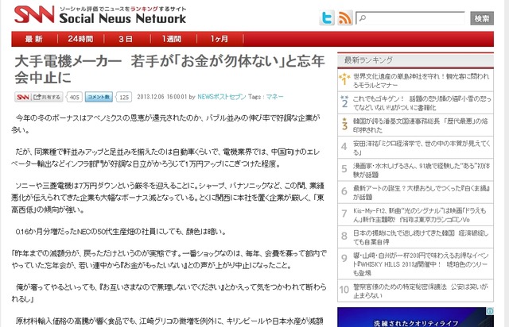The width and height of the screenshot is (509, 327).
Task: Click the SNN 共有する share button
Action: click(39, 97)
